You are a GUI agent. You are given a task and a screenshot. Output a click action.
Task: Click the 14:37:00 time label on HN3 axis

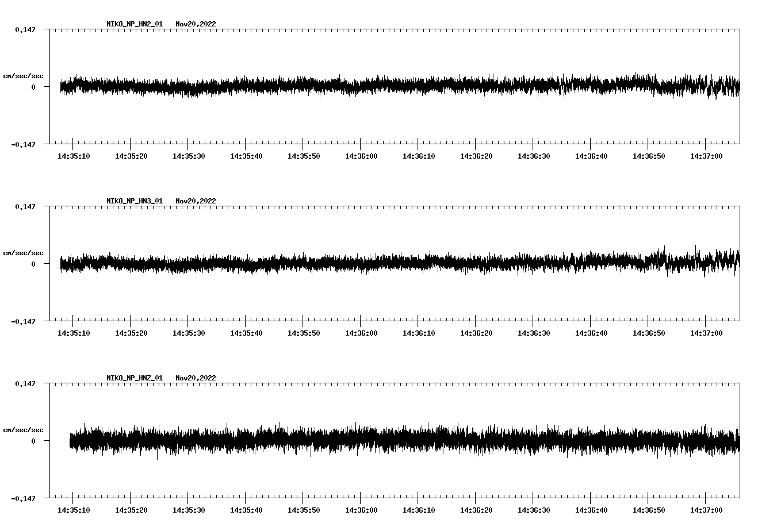(706, 333)
